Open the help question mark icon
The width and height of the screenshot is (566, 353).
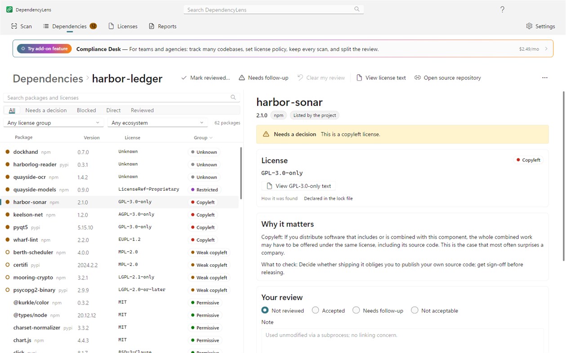coord(503,9)
